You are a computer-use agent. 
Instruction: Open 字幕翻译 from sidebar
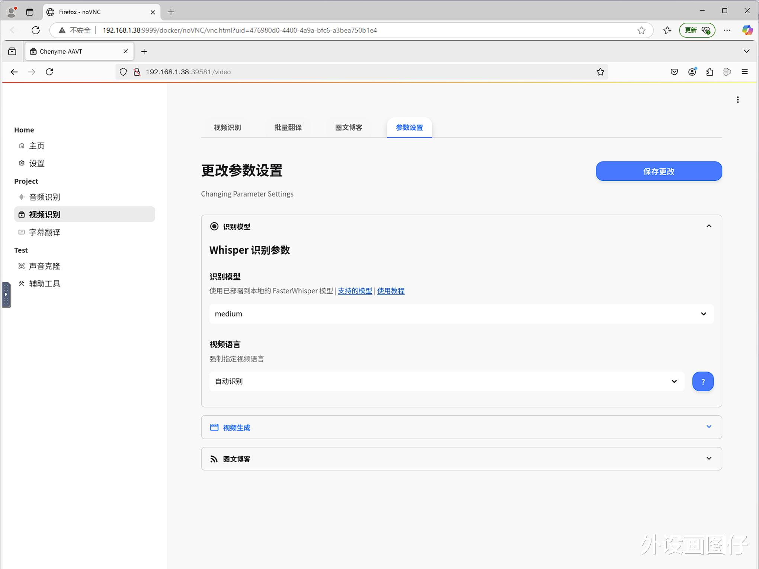(44, 232)
